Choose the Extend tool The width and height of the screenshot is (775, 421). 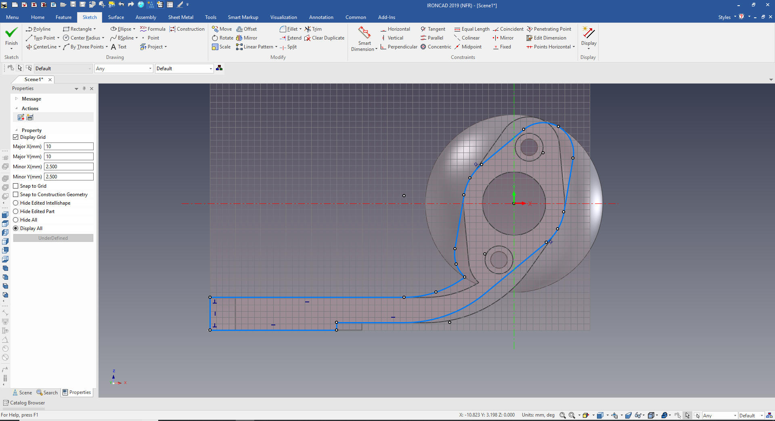click(x=291, y=38)
